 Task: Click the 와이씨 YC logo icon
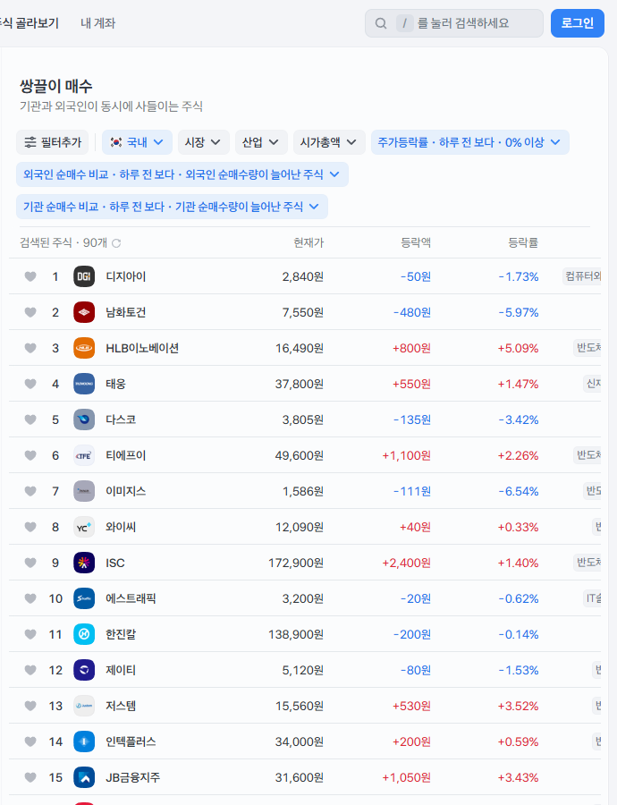pyautogui.click(x=84, y=527)
